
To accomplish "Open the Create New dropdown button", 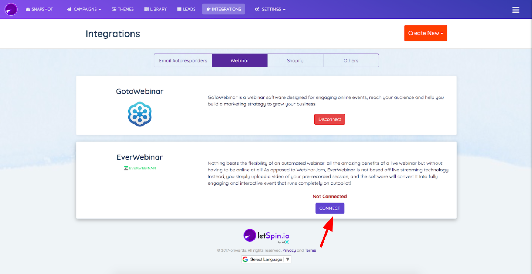I will 426,33.
